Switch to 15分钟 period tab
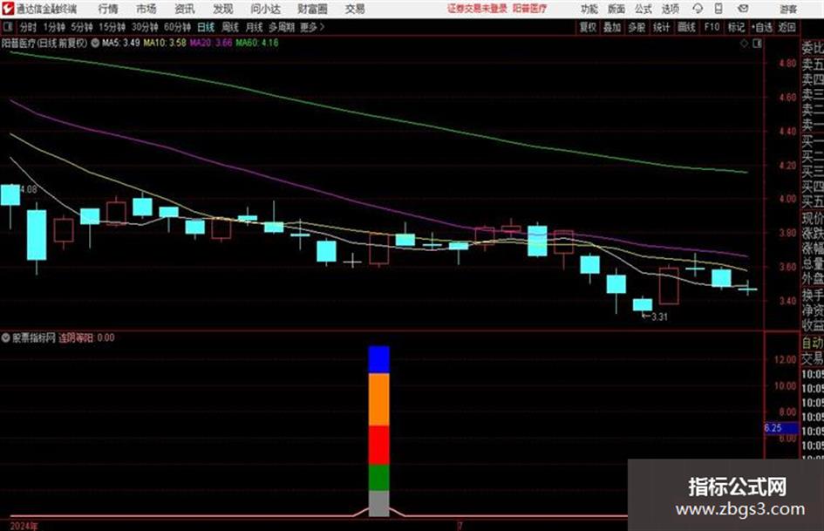Viewport: 824px width, 531px height. (x=112, y=27)
